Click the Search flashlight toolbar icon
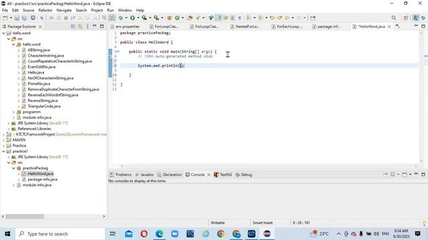Screen dimensions: 428x240 click(x=198, y=18)
